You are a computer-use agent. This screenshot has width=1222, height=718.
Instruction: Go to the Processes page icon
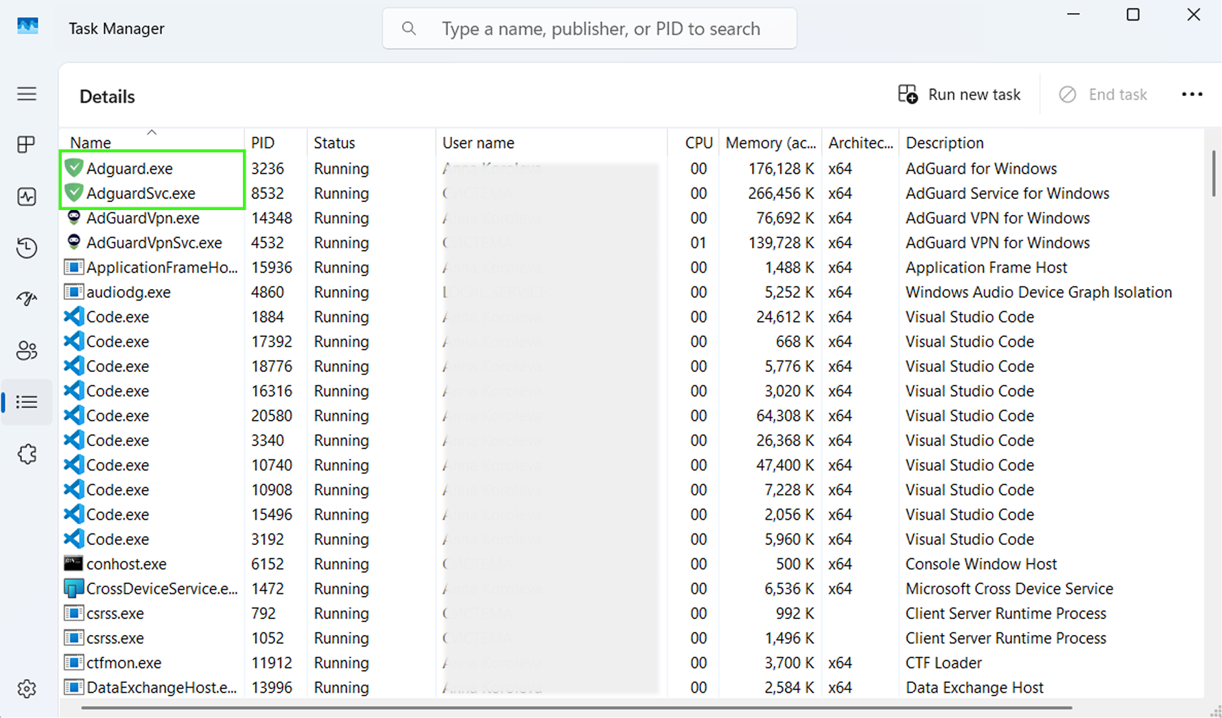[27, 144]
